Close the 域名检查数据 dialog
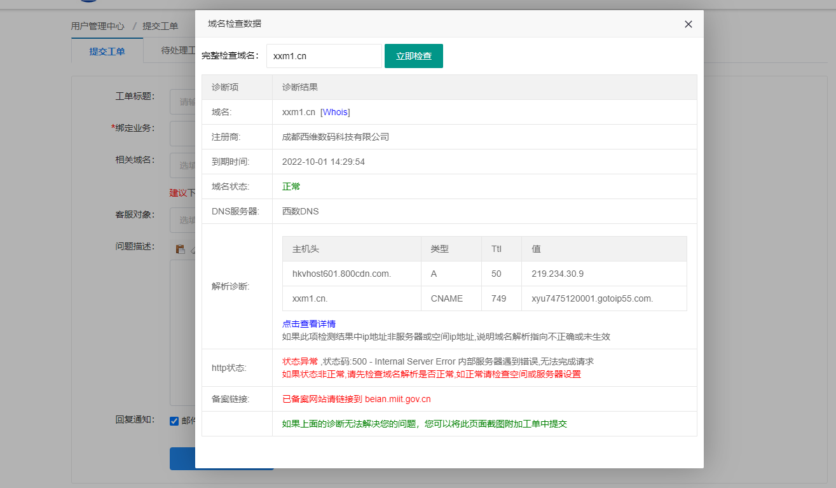 688,24
